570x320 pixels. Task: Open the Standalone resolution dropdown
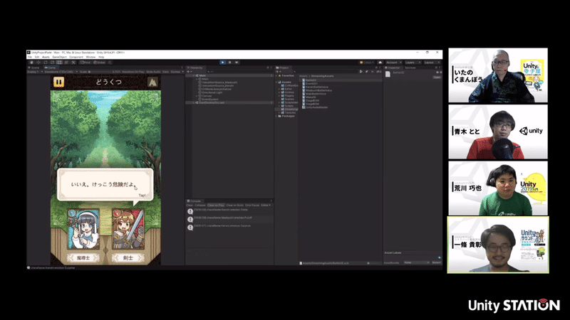(x=61, y=72)
